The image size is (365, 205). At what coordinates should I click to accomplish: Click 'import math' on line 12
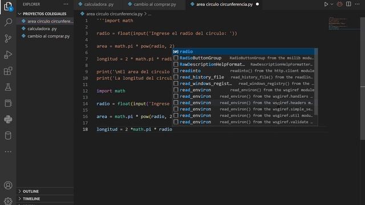[111, 91]
